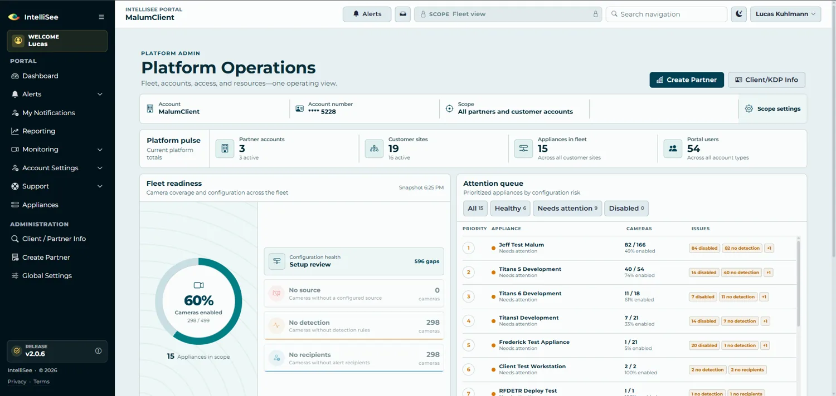Image resolution: width=836 pixels, height=396 pixels.
Task: Focus the Search navigation input
Action: (x=667, y=14)
